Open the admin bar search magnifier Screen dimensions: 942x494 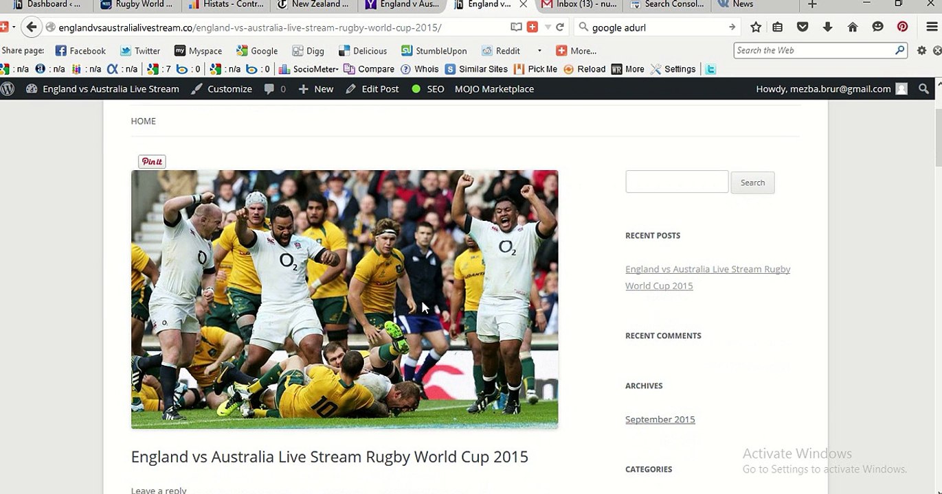click(x=924, y=89)
